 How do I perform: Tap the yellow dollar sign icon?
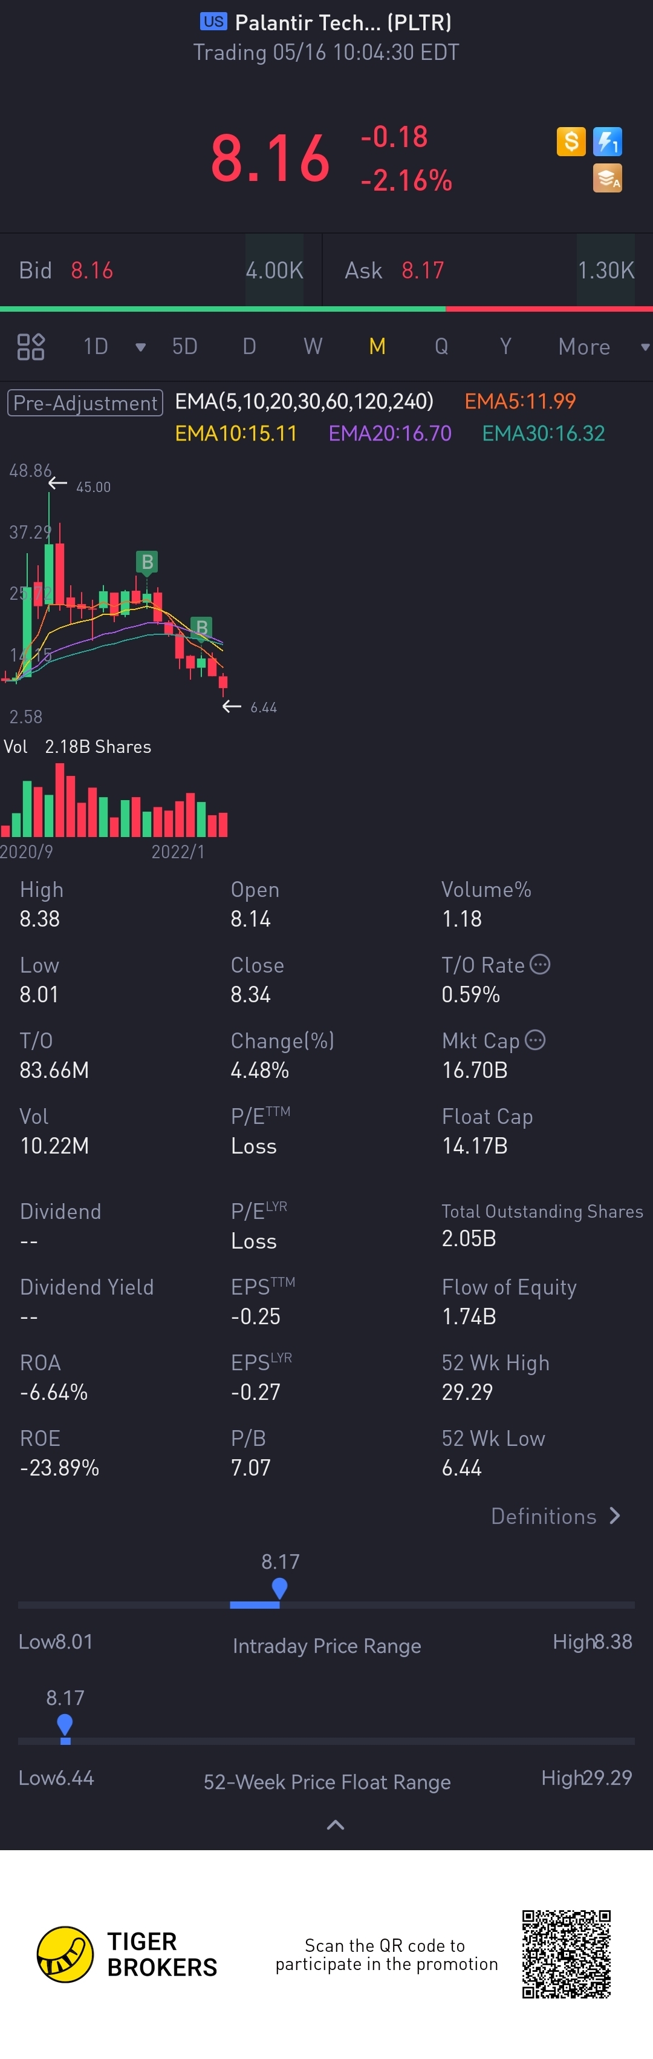click(x=571, y=142)
